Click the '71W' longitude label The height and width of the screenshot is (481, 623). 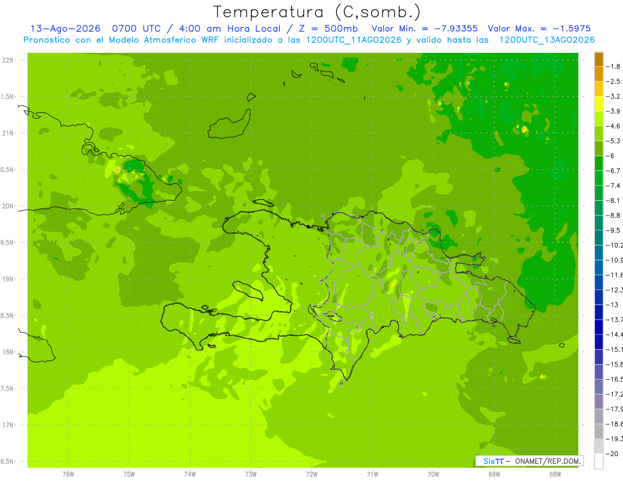click(372, 474)
